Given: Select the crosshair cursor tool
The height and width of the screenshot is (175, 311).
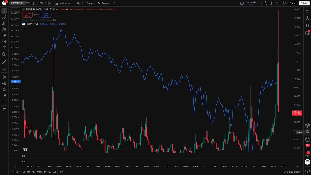Looking at the screenshot, I should 4,11.
